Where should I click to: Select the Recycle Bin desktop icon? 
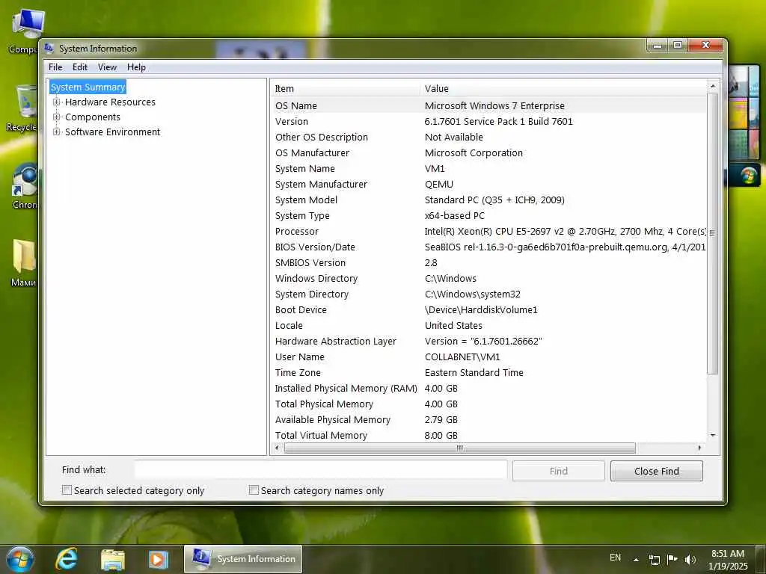pos(22,108)
